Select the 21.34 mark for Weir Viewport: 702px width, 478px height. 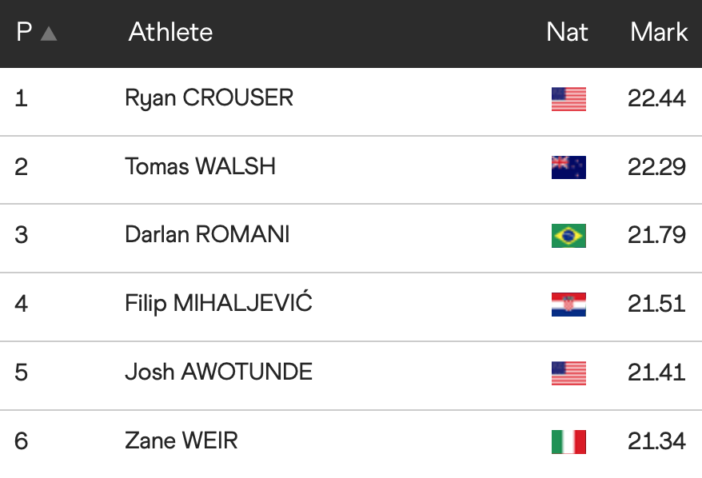[x=656, y=441]
